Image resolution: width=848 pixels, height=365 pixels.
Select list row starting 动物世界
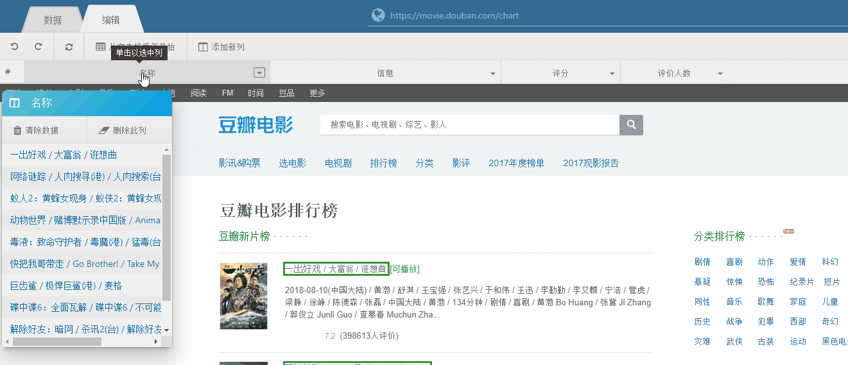coord(82,220)
